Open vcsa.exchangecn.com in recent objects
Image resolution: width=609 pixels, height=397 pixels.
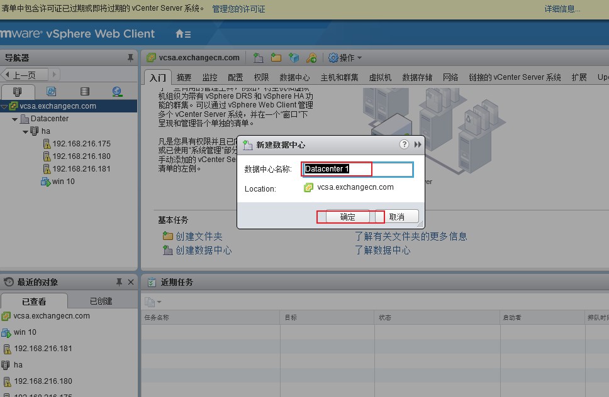51,316
